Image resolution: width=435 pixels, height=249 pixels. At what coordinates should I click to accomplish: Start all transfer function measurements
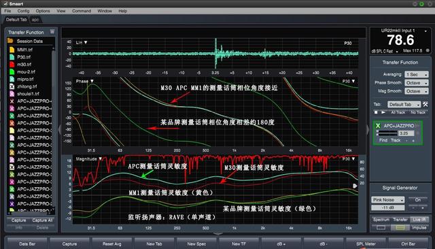pos(383,112)
